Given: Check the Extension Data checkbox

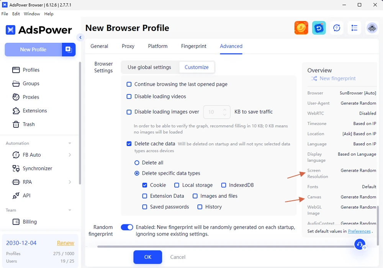Looking at the screenshot, I should 145,196.
